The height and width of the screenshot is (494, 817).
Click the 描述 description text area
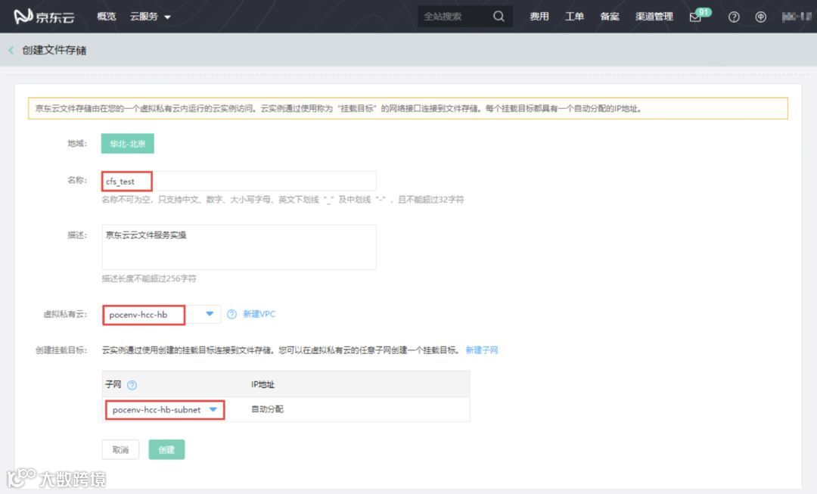[238, 247]
